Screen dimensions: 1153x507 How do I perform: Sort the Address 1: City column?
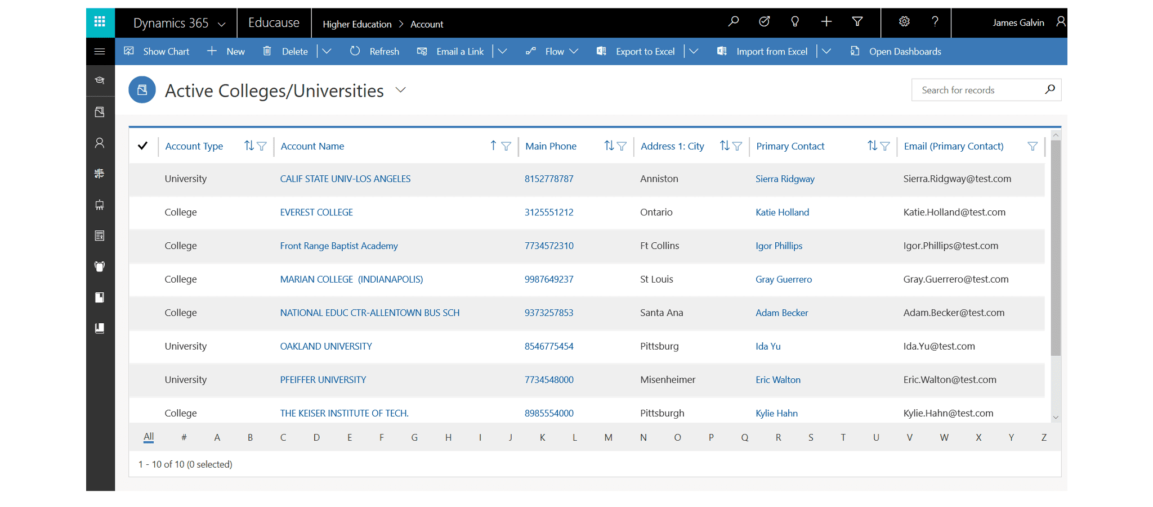pyautogui.click(x=725, y=146)
